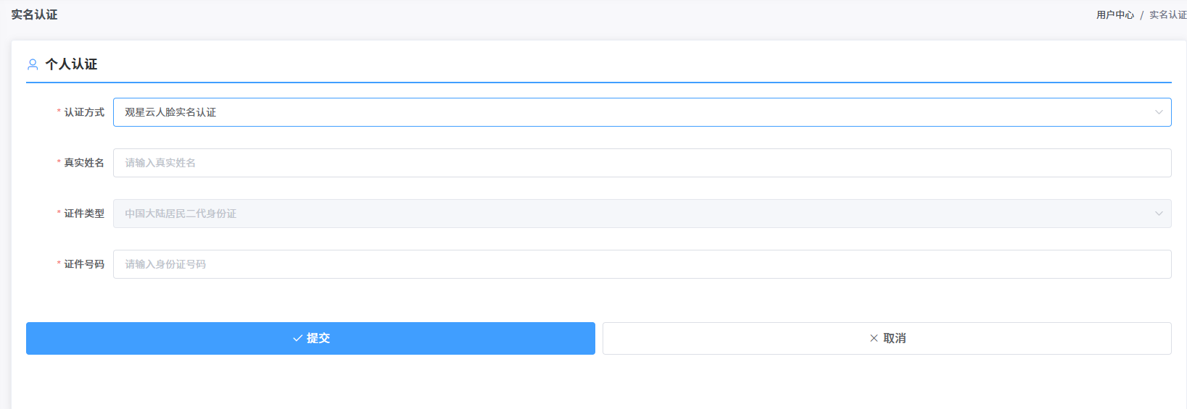
Task: Click the 实名认证 breadcrumb item
Action: [1167, 14]
